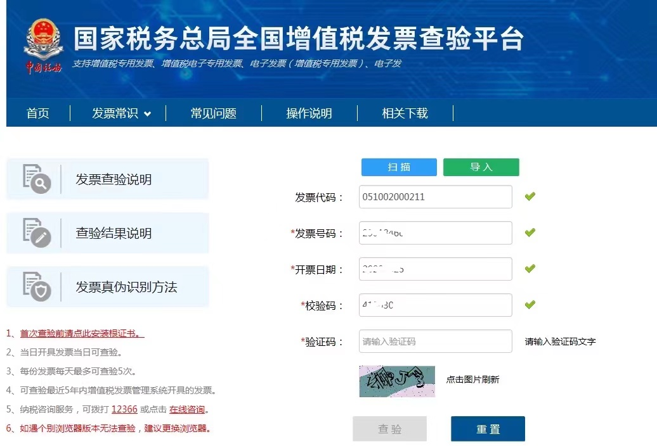Open 操作说明 in the navigation bar

point(309,113)
